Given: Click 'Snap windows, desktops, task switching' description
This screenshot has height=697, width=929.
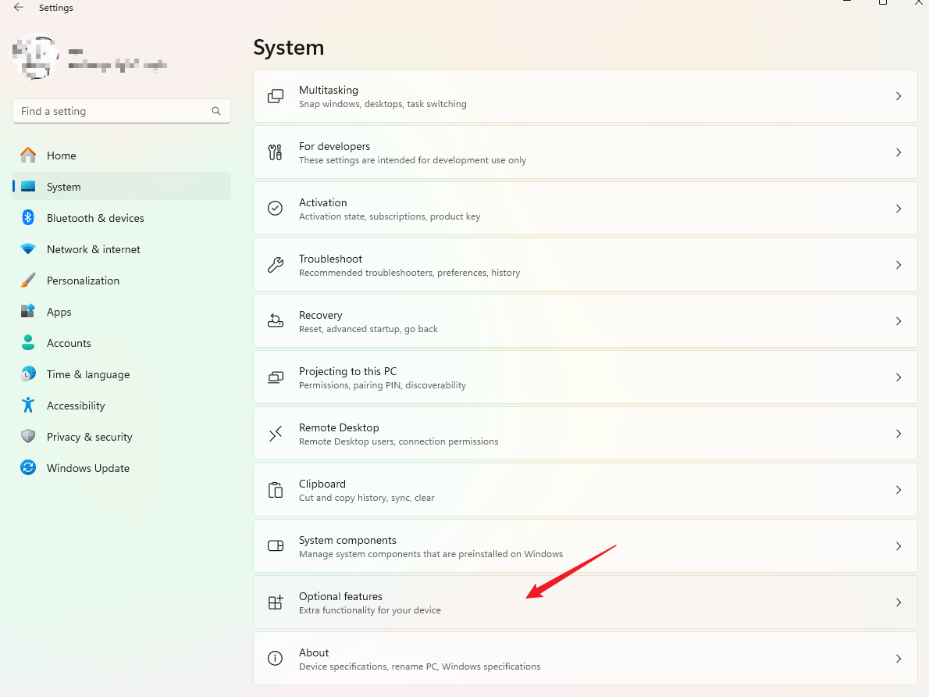Looking at the screenshot, I should (x=383, y=104).
